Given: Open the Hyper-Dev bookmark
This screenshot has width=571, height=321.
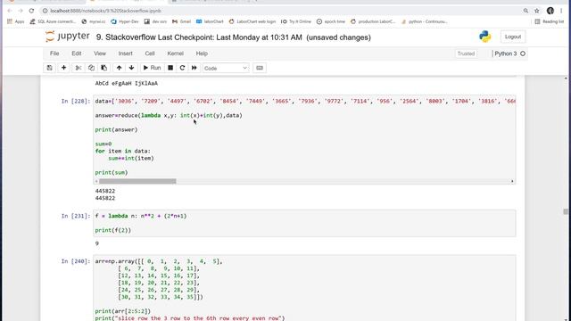Looking at the screenshot, I should tap(125, 21).
